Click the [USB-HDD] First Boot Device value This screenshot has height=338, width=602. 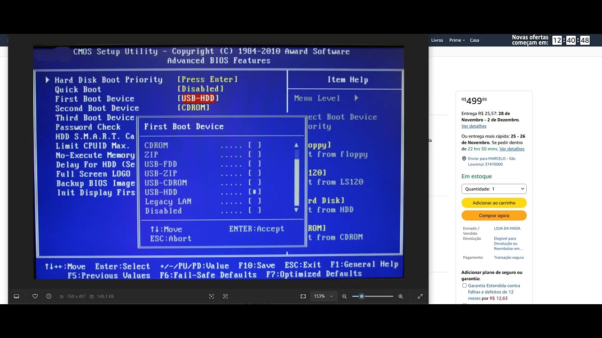pyautogui.click(x=198, y=98)
